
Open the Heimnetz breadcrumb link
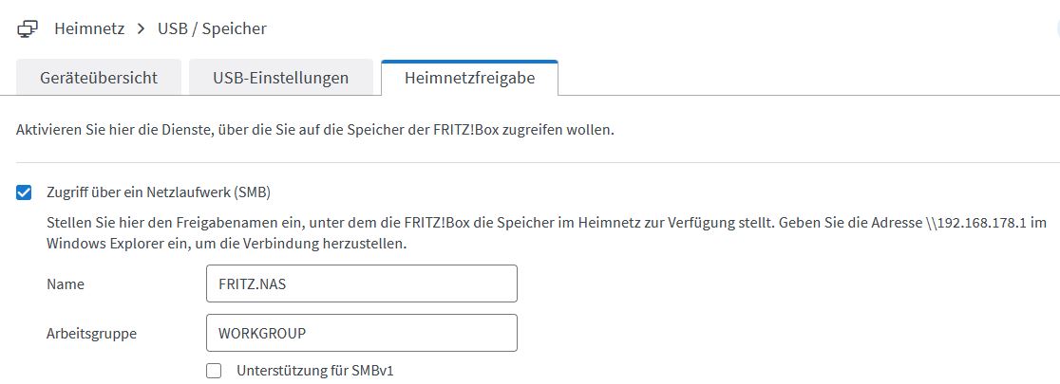coord(89,28)
